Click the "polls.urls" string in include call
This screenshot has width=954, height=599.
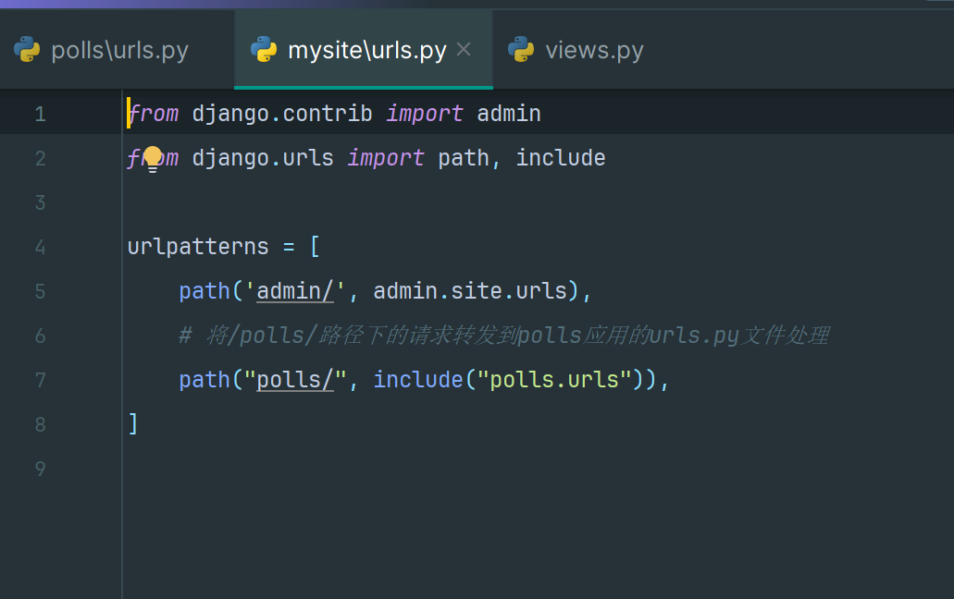coord(554,380)
